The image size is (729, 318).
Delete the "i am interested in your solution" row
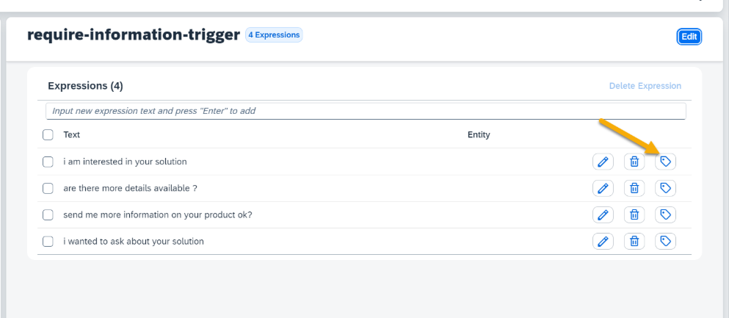pos(634,162)
